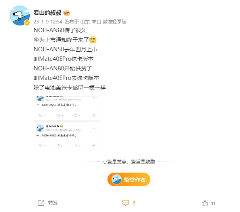This screenshot has width=240, height=212.
Task: Click the 转发 repost label
Action: pyautogui.click(x=53, y=203)
